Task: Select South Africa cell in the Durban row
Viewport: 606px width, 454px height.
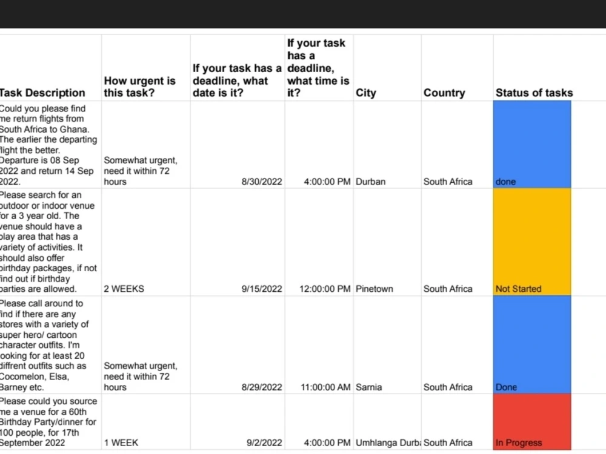Action: [457, 145]
